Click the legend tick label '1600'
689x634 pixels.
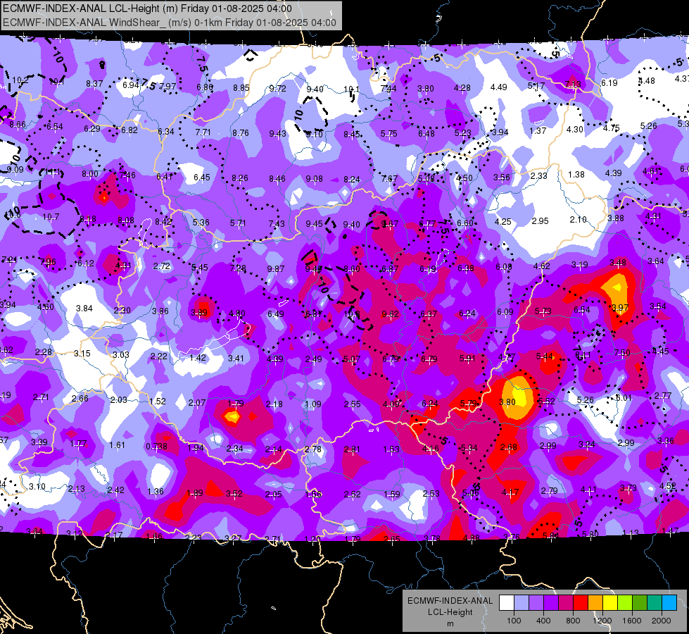[632, 621]
